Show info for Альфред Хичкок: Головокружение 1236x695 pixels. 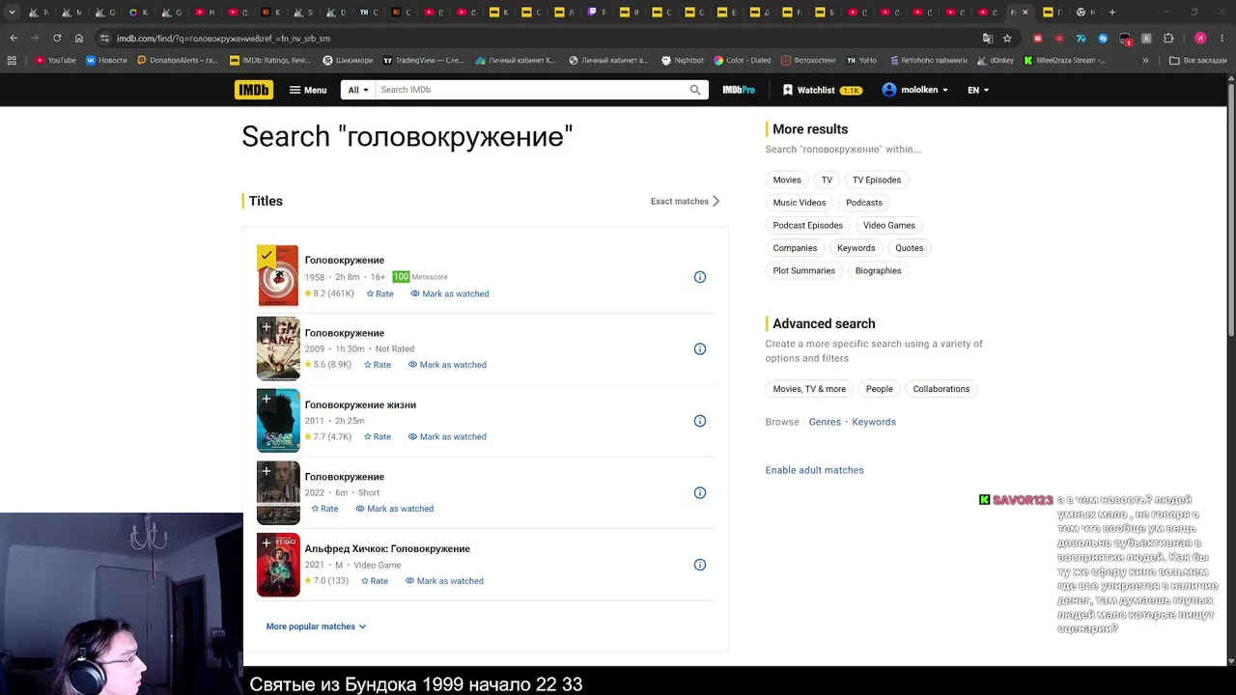pos(700,565)
